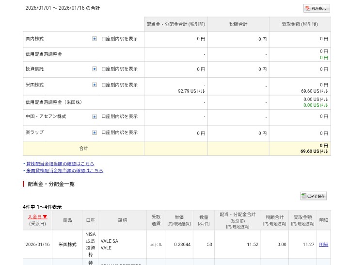Sort the list by 入金日 column
Image resolution: width=349 pixels, height=265 pixels.
tap(37, 217)
